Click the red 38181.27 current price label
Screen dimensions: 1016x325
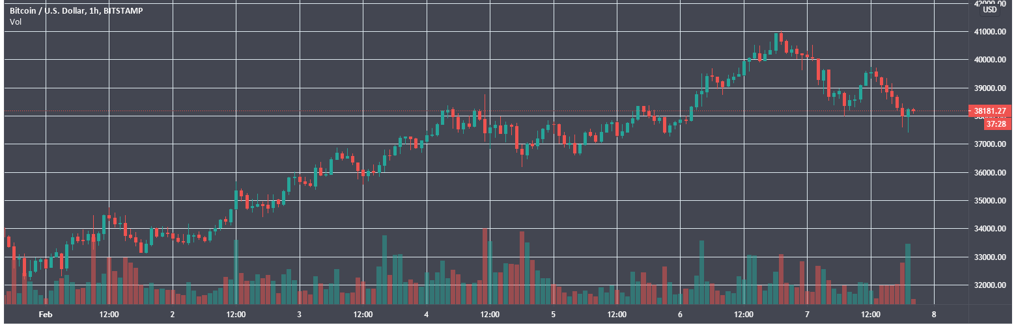[x=989, y=110]
